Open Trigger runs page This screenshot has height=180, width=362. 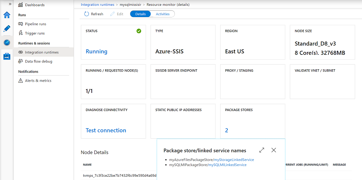35,33
